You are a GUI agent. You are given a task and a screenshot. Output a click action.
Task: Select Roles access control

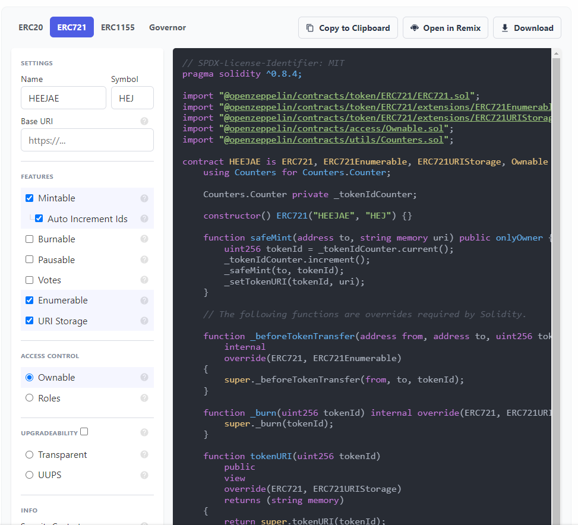click(30, 398)
